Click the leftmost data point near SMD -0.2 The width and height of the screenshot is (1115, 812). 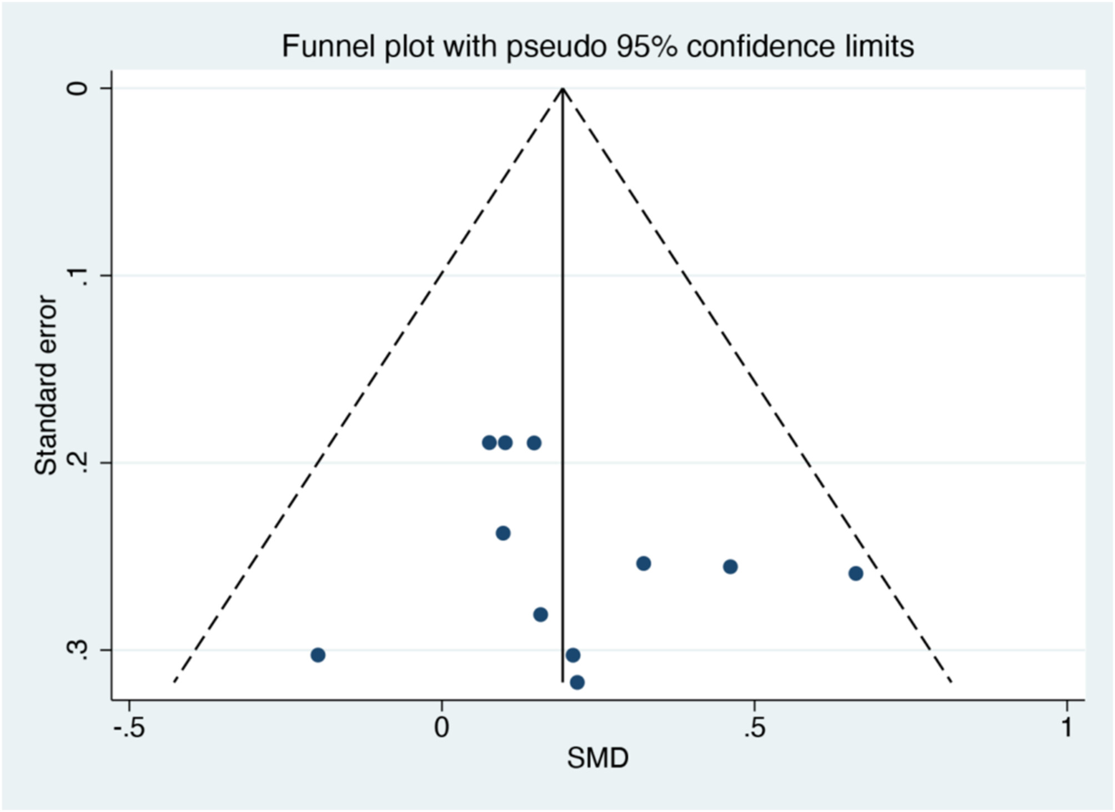pyautogui.click(x=318, y=655)
